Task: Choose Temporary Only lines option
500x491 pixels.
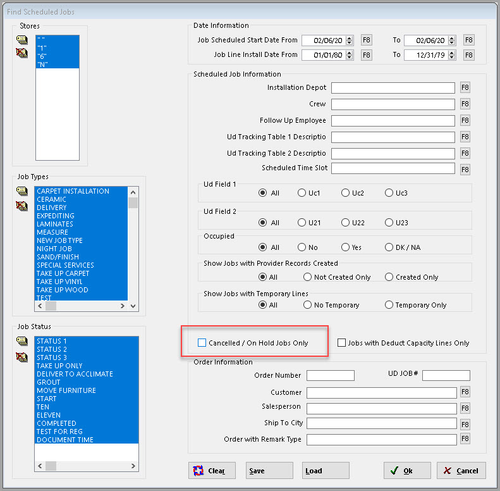Action: click(389, 305)
